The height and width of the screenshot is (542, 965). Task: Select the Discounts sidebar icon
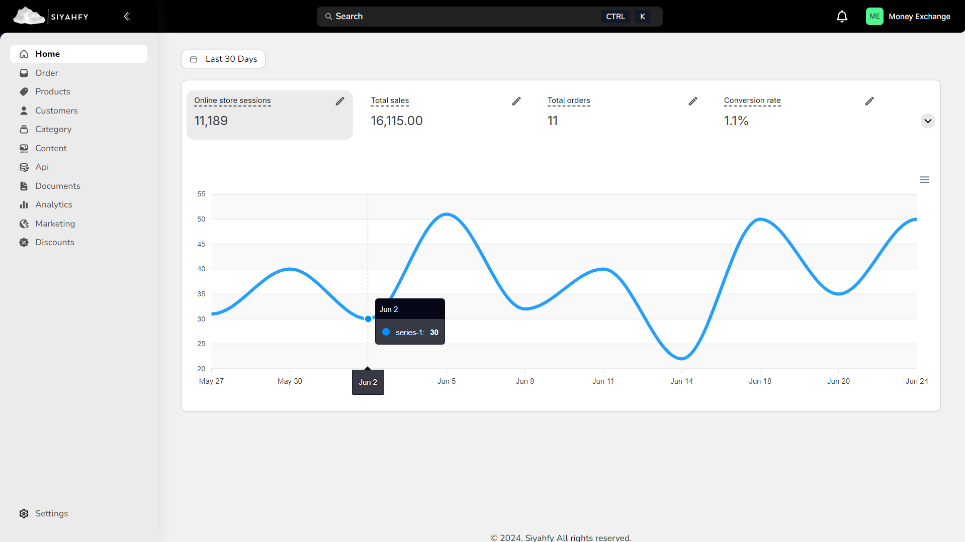click(x=24, y=242)
